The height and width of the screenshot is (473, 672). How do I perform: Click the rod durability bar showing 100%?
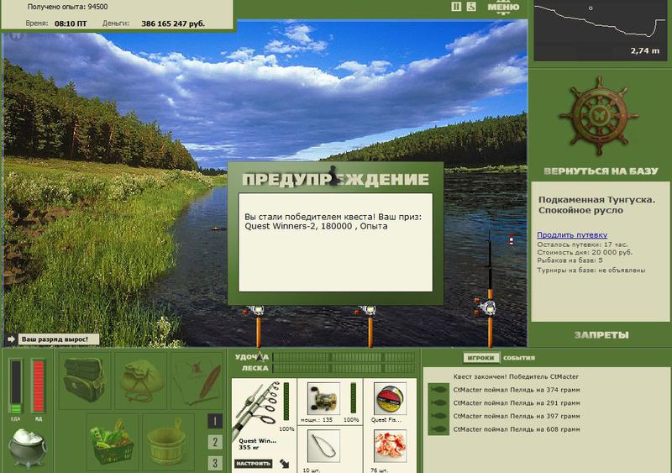286,402
